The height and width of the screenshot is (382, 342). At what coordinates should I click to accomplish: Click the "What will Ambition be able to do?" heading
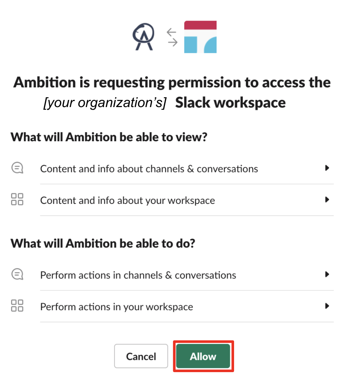coord(103,243)
